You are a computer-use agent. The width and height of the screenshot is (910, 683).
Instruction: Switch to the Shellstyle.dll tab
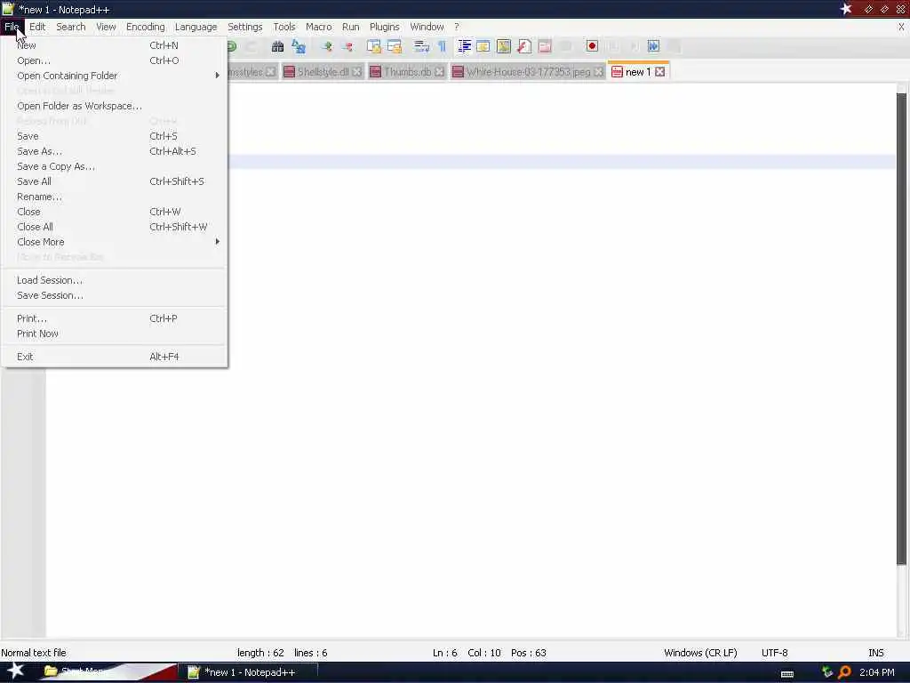(x=323, y=71)
